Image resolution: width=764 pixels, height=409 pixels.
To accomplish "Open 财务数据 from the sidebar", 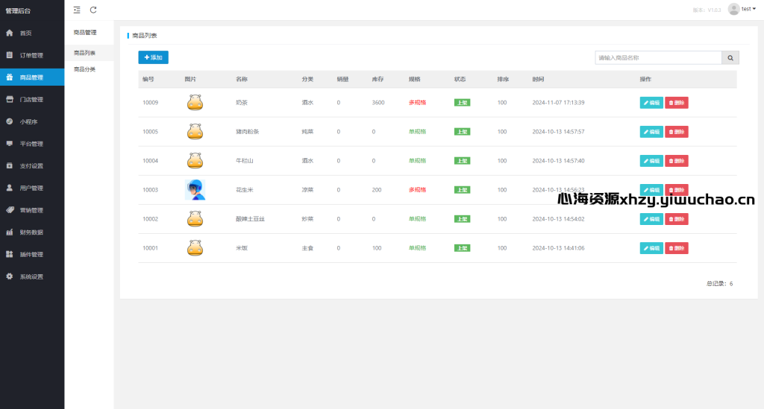I will click(31, 232).
